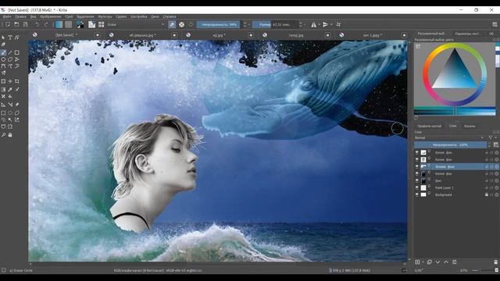Select the Crop tool
Viewport: 500px width, 281px height.
pyautogui.click(x=17, y=81)
